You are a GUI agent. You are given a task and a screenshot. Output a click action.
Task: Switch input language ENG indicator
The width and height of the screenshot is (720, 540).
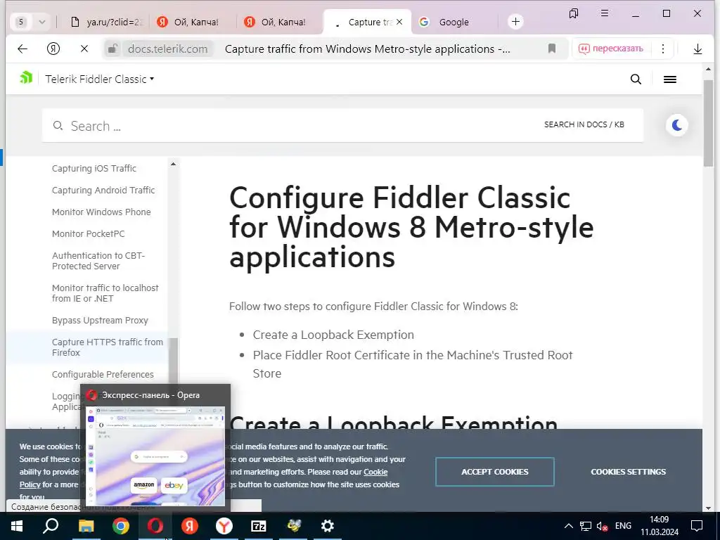(x=623, y=526)
